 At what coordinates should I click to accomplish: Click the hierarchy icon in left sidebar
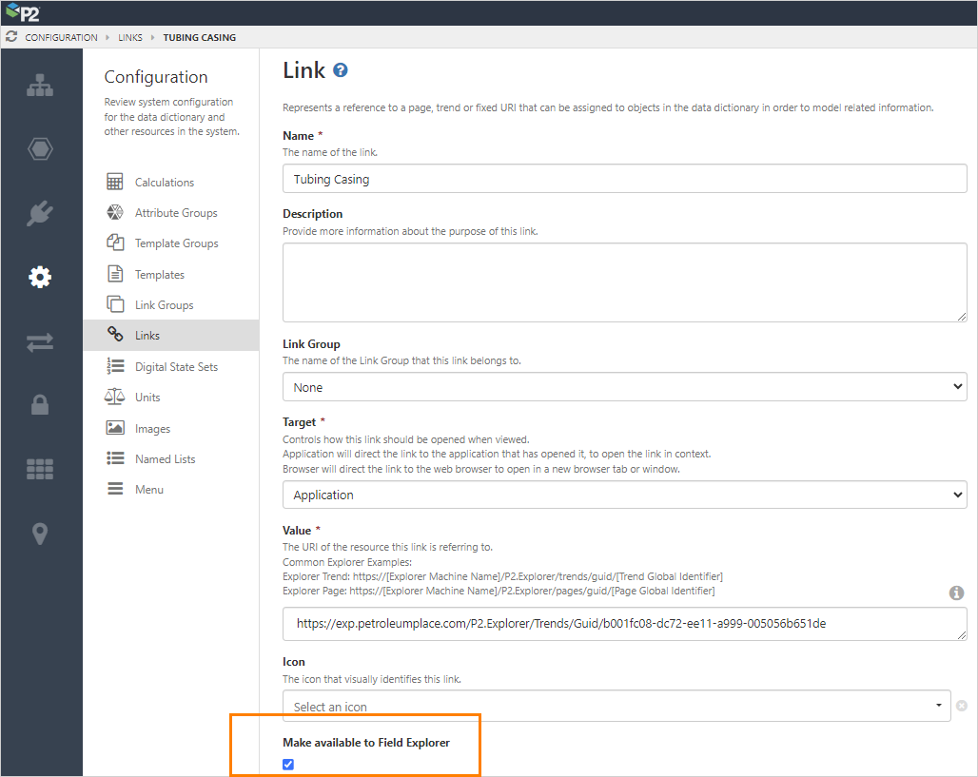click(40, 85)
